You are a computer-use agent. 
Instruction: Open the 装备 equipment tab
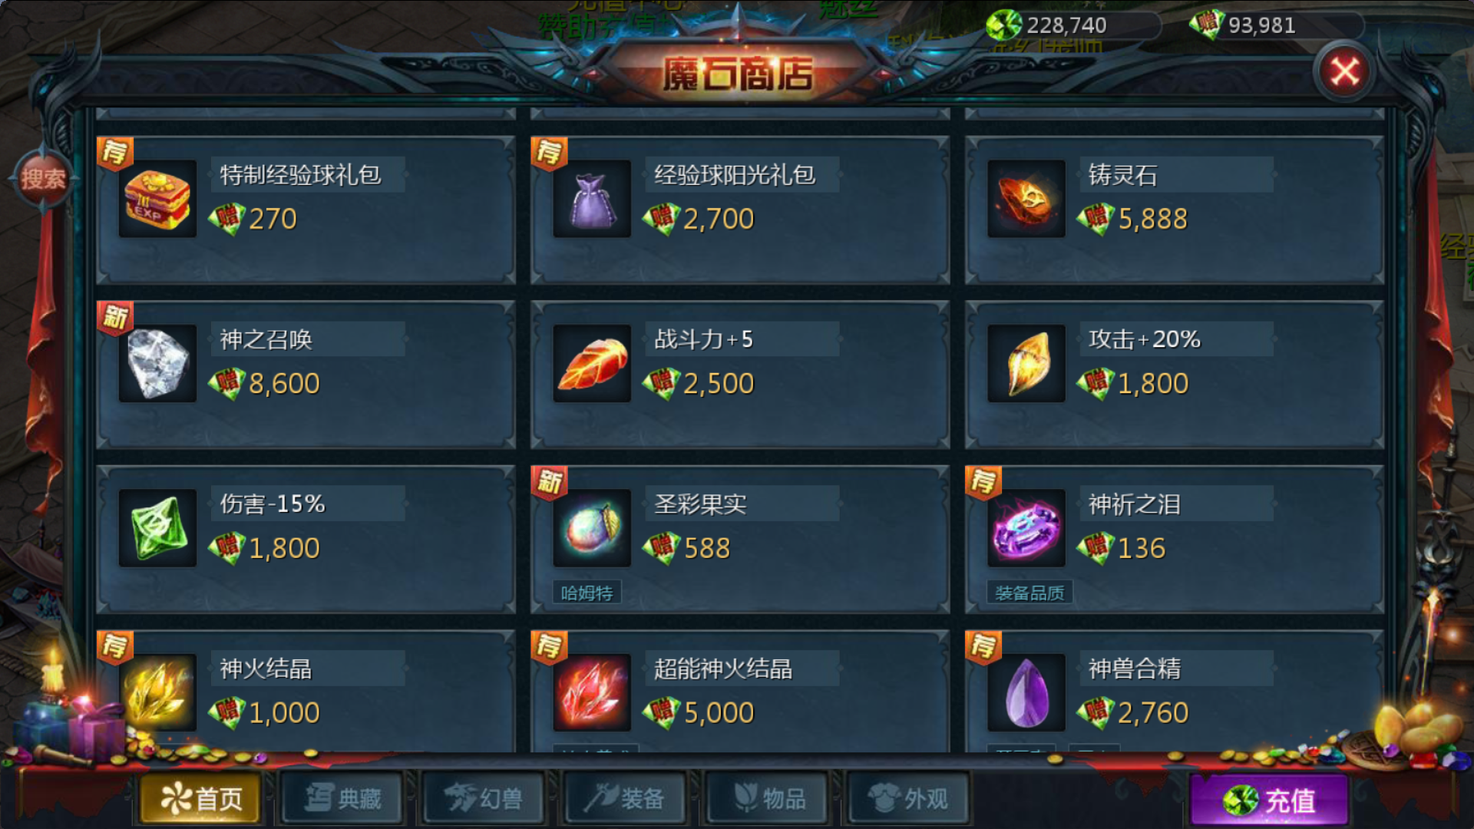click(626, 799)
